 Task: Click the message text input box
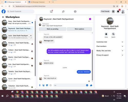(70, 85)
